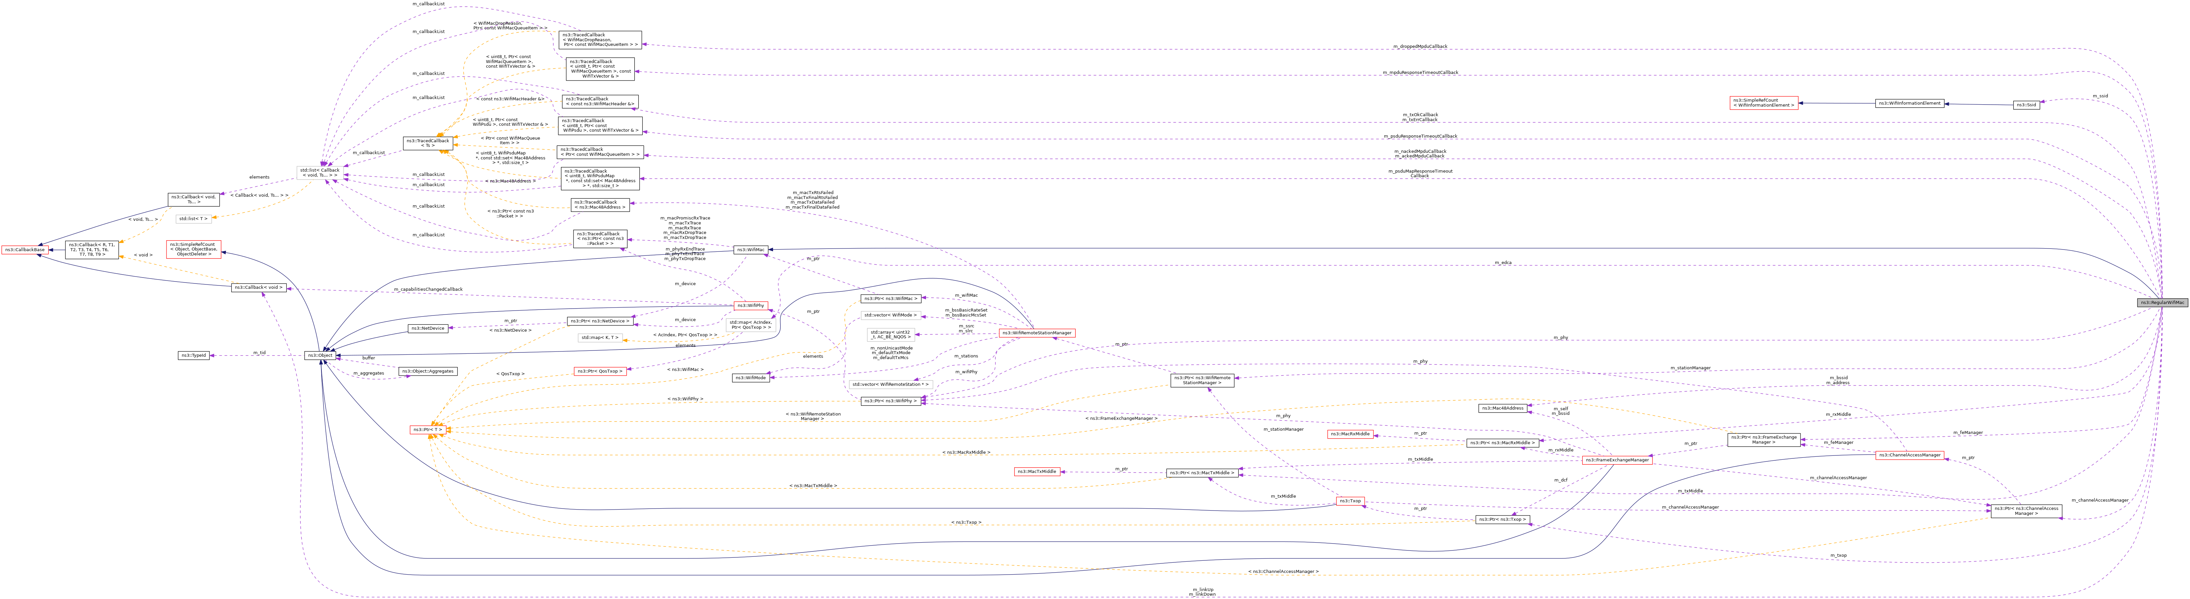The width and height of the screenshot is (2190, 599).
Task: Open the ns3::Callback< void > node
Action: (259, 288)
